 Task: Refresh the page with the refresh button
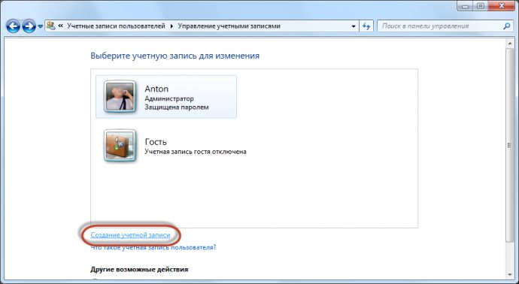coord(366,26)
